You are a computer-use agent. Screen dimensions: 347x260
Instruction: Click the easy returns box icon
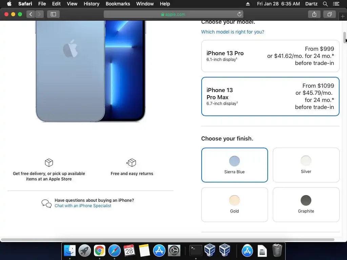tap(131, 163)
